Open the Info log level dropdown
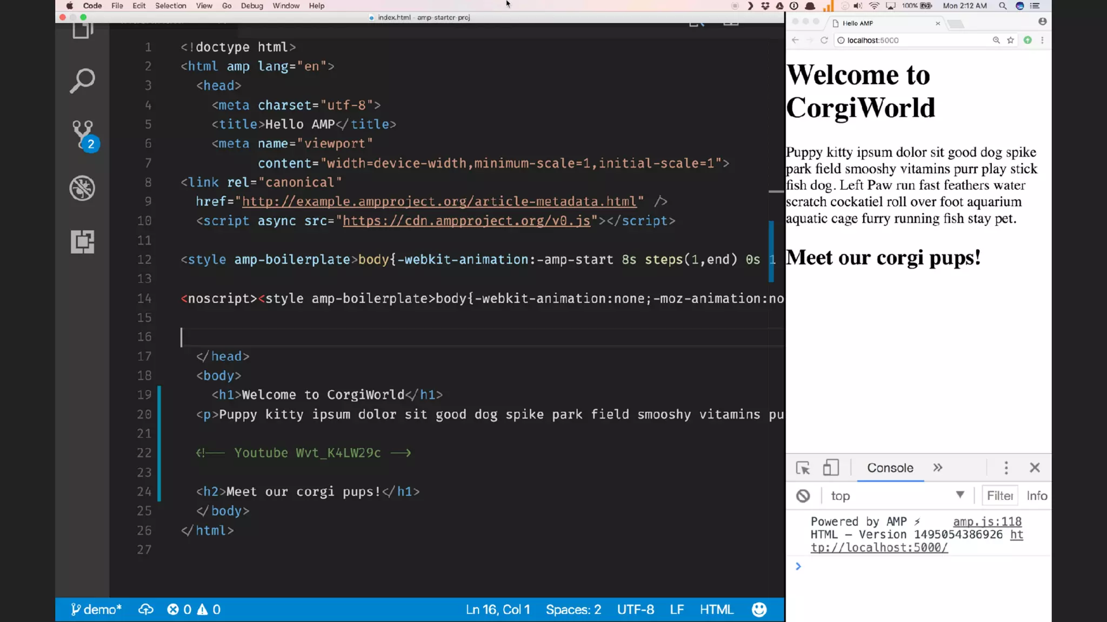The width and height of the screenshot is (1107, 622). coord(1036,496)
